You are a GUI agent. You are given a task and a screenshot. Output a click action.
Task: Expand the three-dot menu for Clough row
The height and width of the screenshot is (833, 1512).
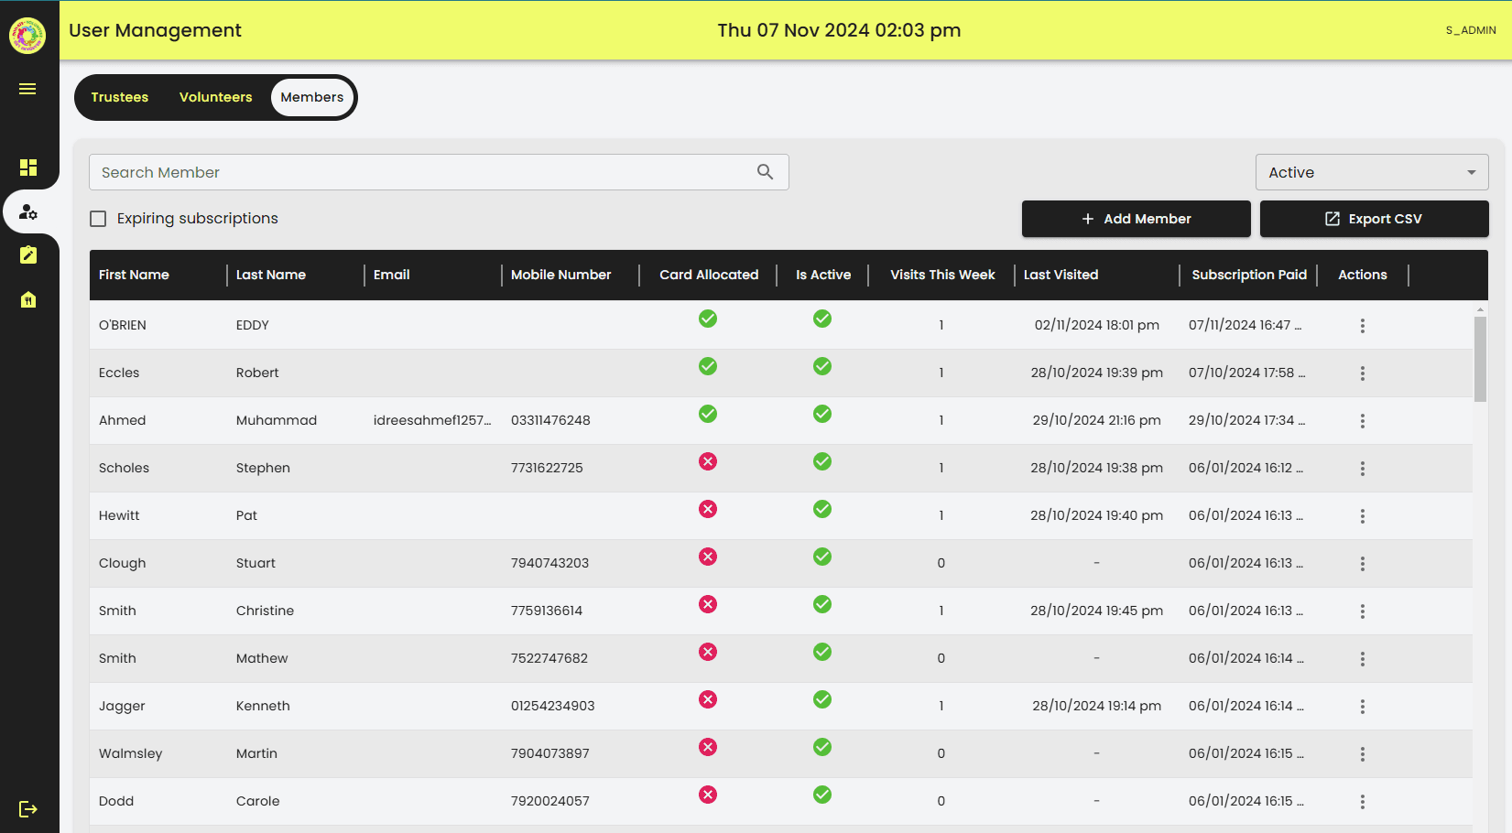pos(1362,564)
